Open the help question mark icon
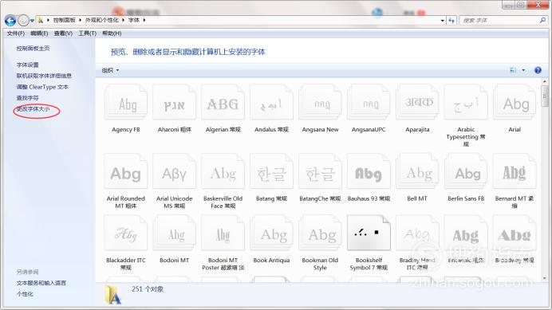The image size is (552, 310). pos(538,70)
